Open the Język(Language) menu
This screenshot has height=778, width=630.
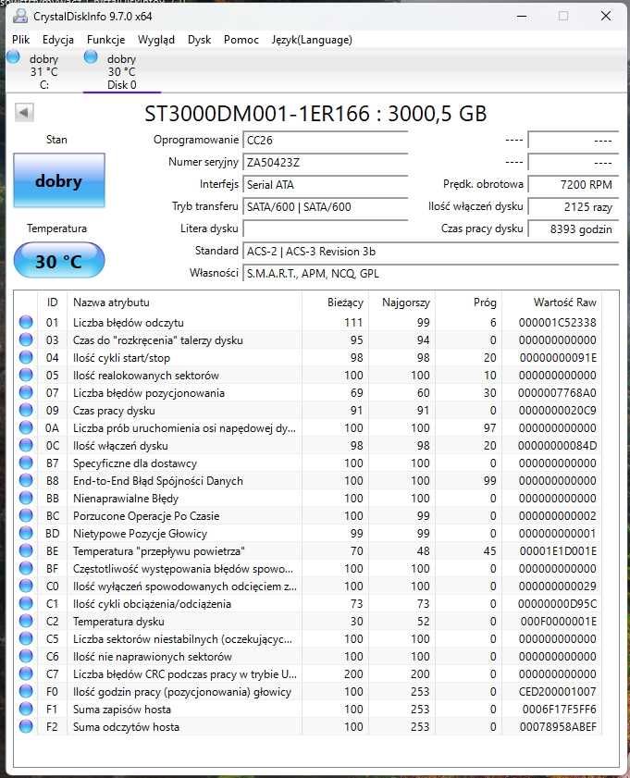pos(312,40)
